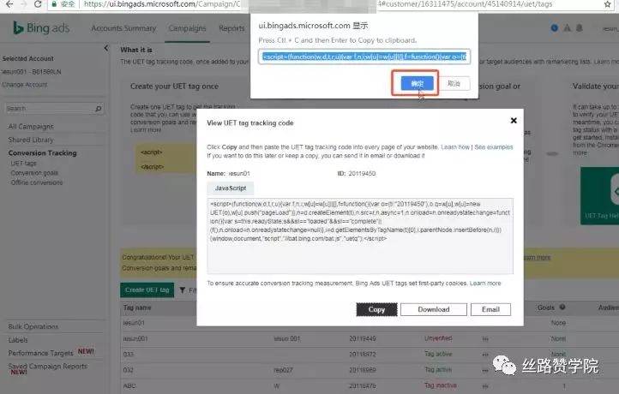This screenshot has height=394, width=619.
Task: Cancel the clipboard prompt
Action: (454, 83)
